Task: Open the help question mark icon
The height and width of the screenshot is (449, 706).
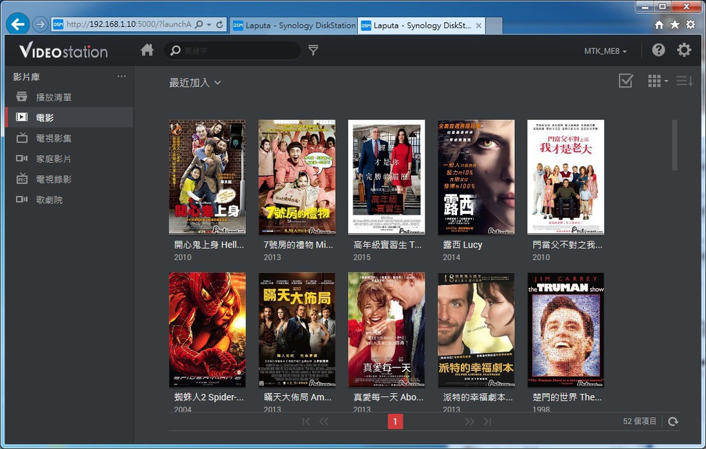Action: pyautogui.click(x=658, y=50)
